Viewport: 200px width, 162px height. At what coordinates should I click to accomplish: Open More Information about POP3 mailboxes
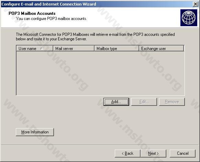[x=35, y=132]
